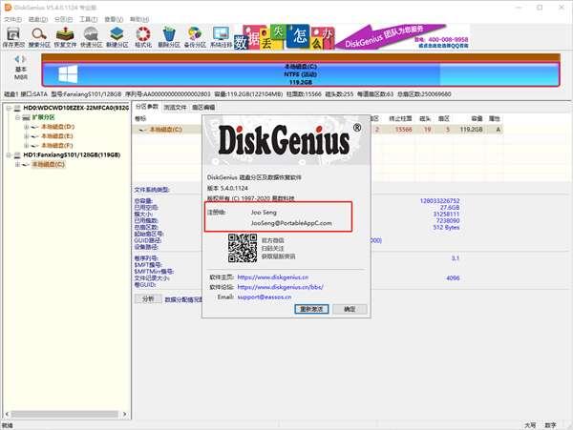Image resolution: width=573 pixels, height=430 pixels.
Task: Click right arrow of tree horizontal scrollbar
Action: point(124,414)
